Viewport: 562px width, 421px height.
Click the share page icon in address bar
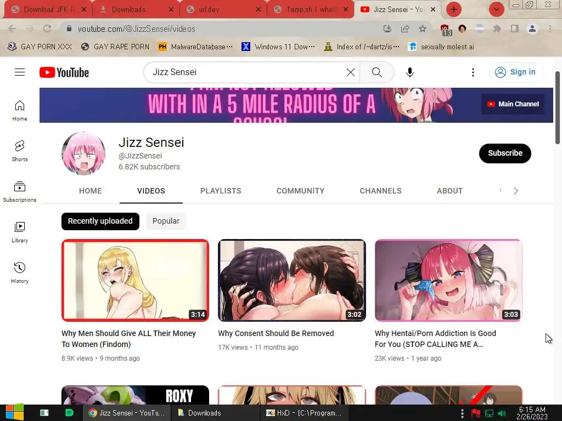point(405,29)
